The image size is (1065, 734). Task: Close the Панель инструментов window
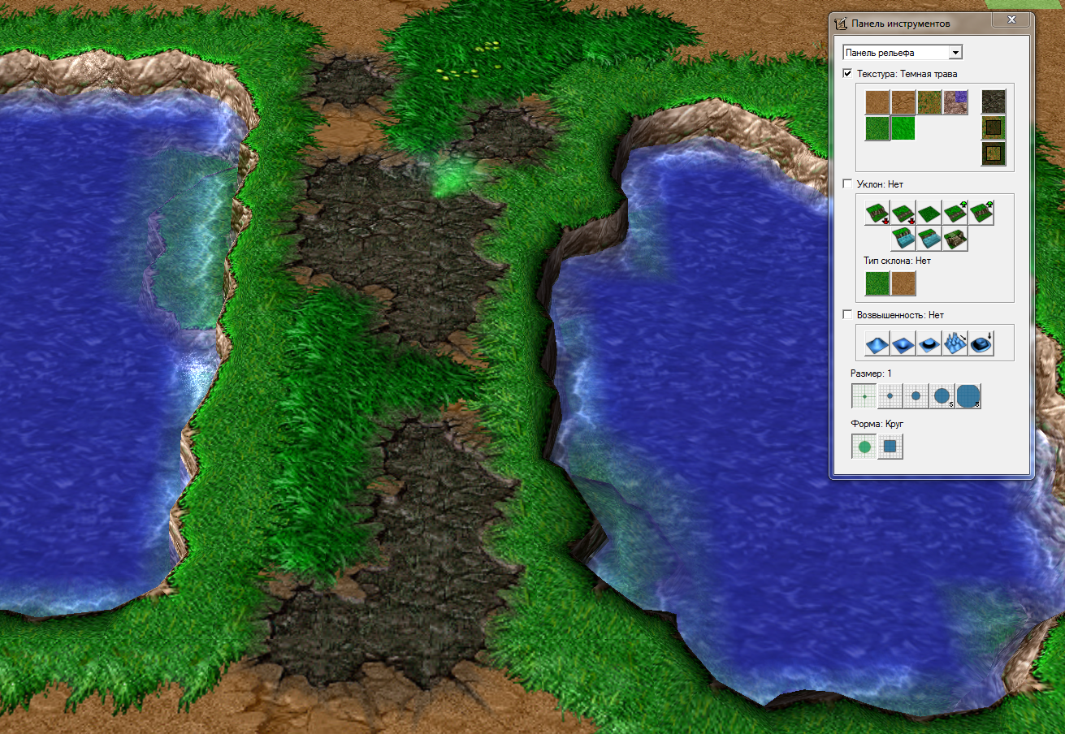[1011, 19]
